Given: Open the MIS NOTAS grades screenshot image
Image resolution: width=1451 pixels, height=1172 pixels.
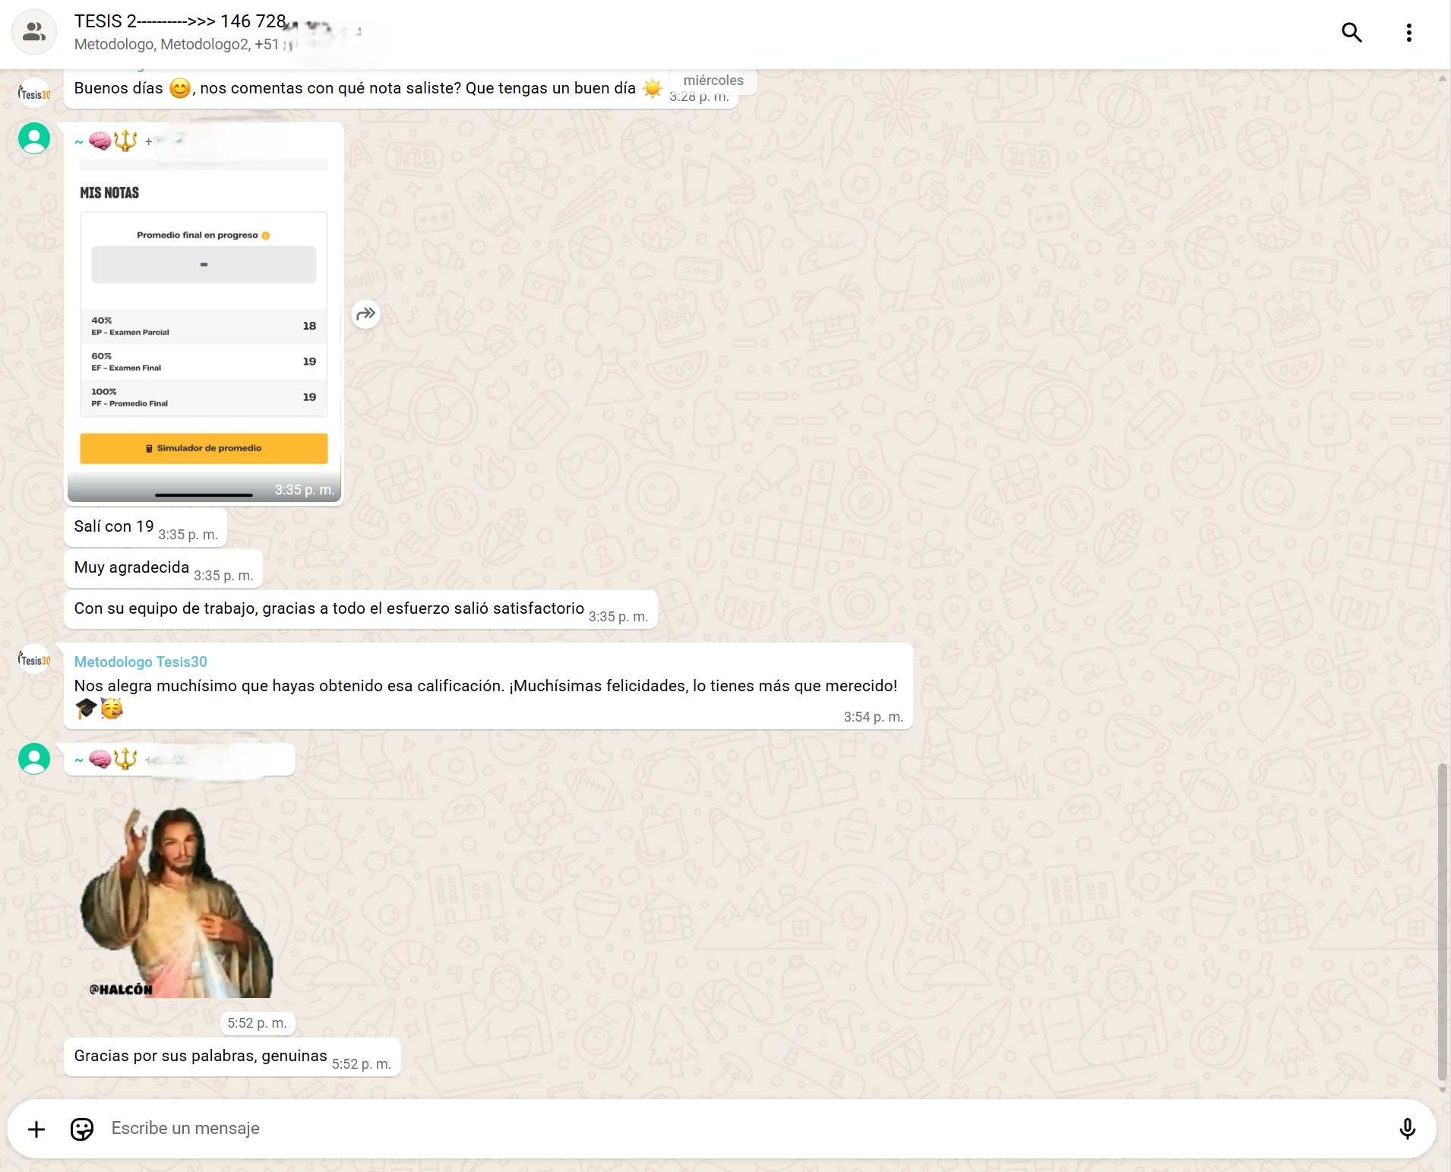Looking at the screenshot, I should point(204,330).
